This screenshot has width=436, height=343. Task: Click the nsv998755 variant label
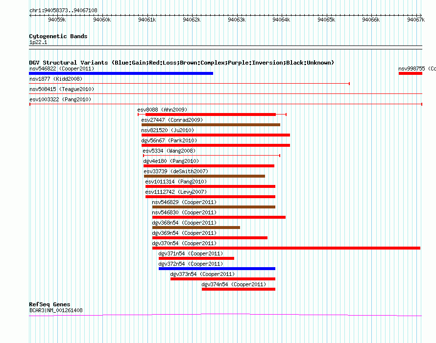pos(417,69)
